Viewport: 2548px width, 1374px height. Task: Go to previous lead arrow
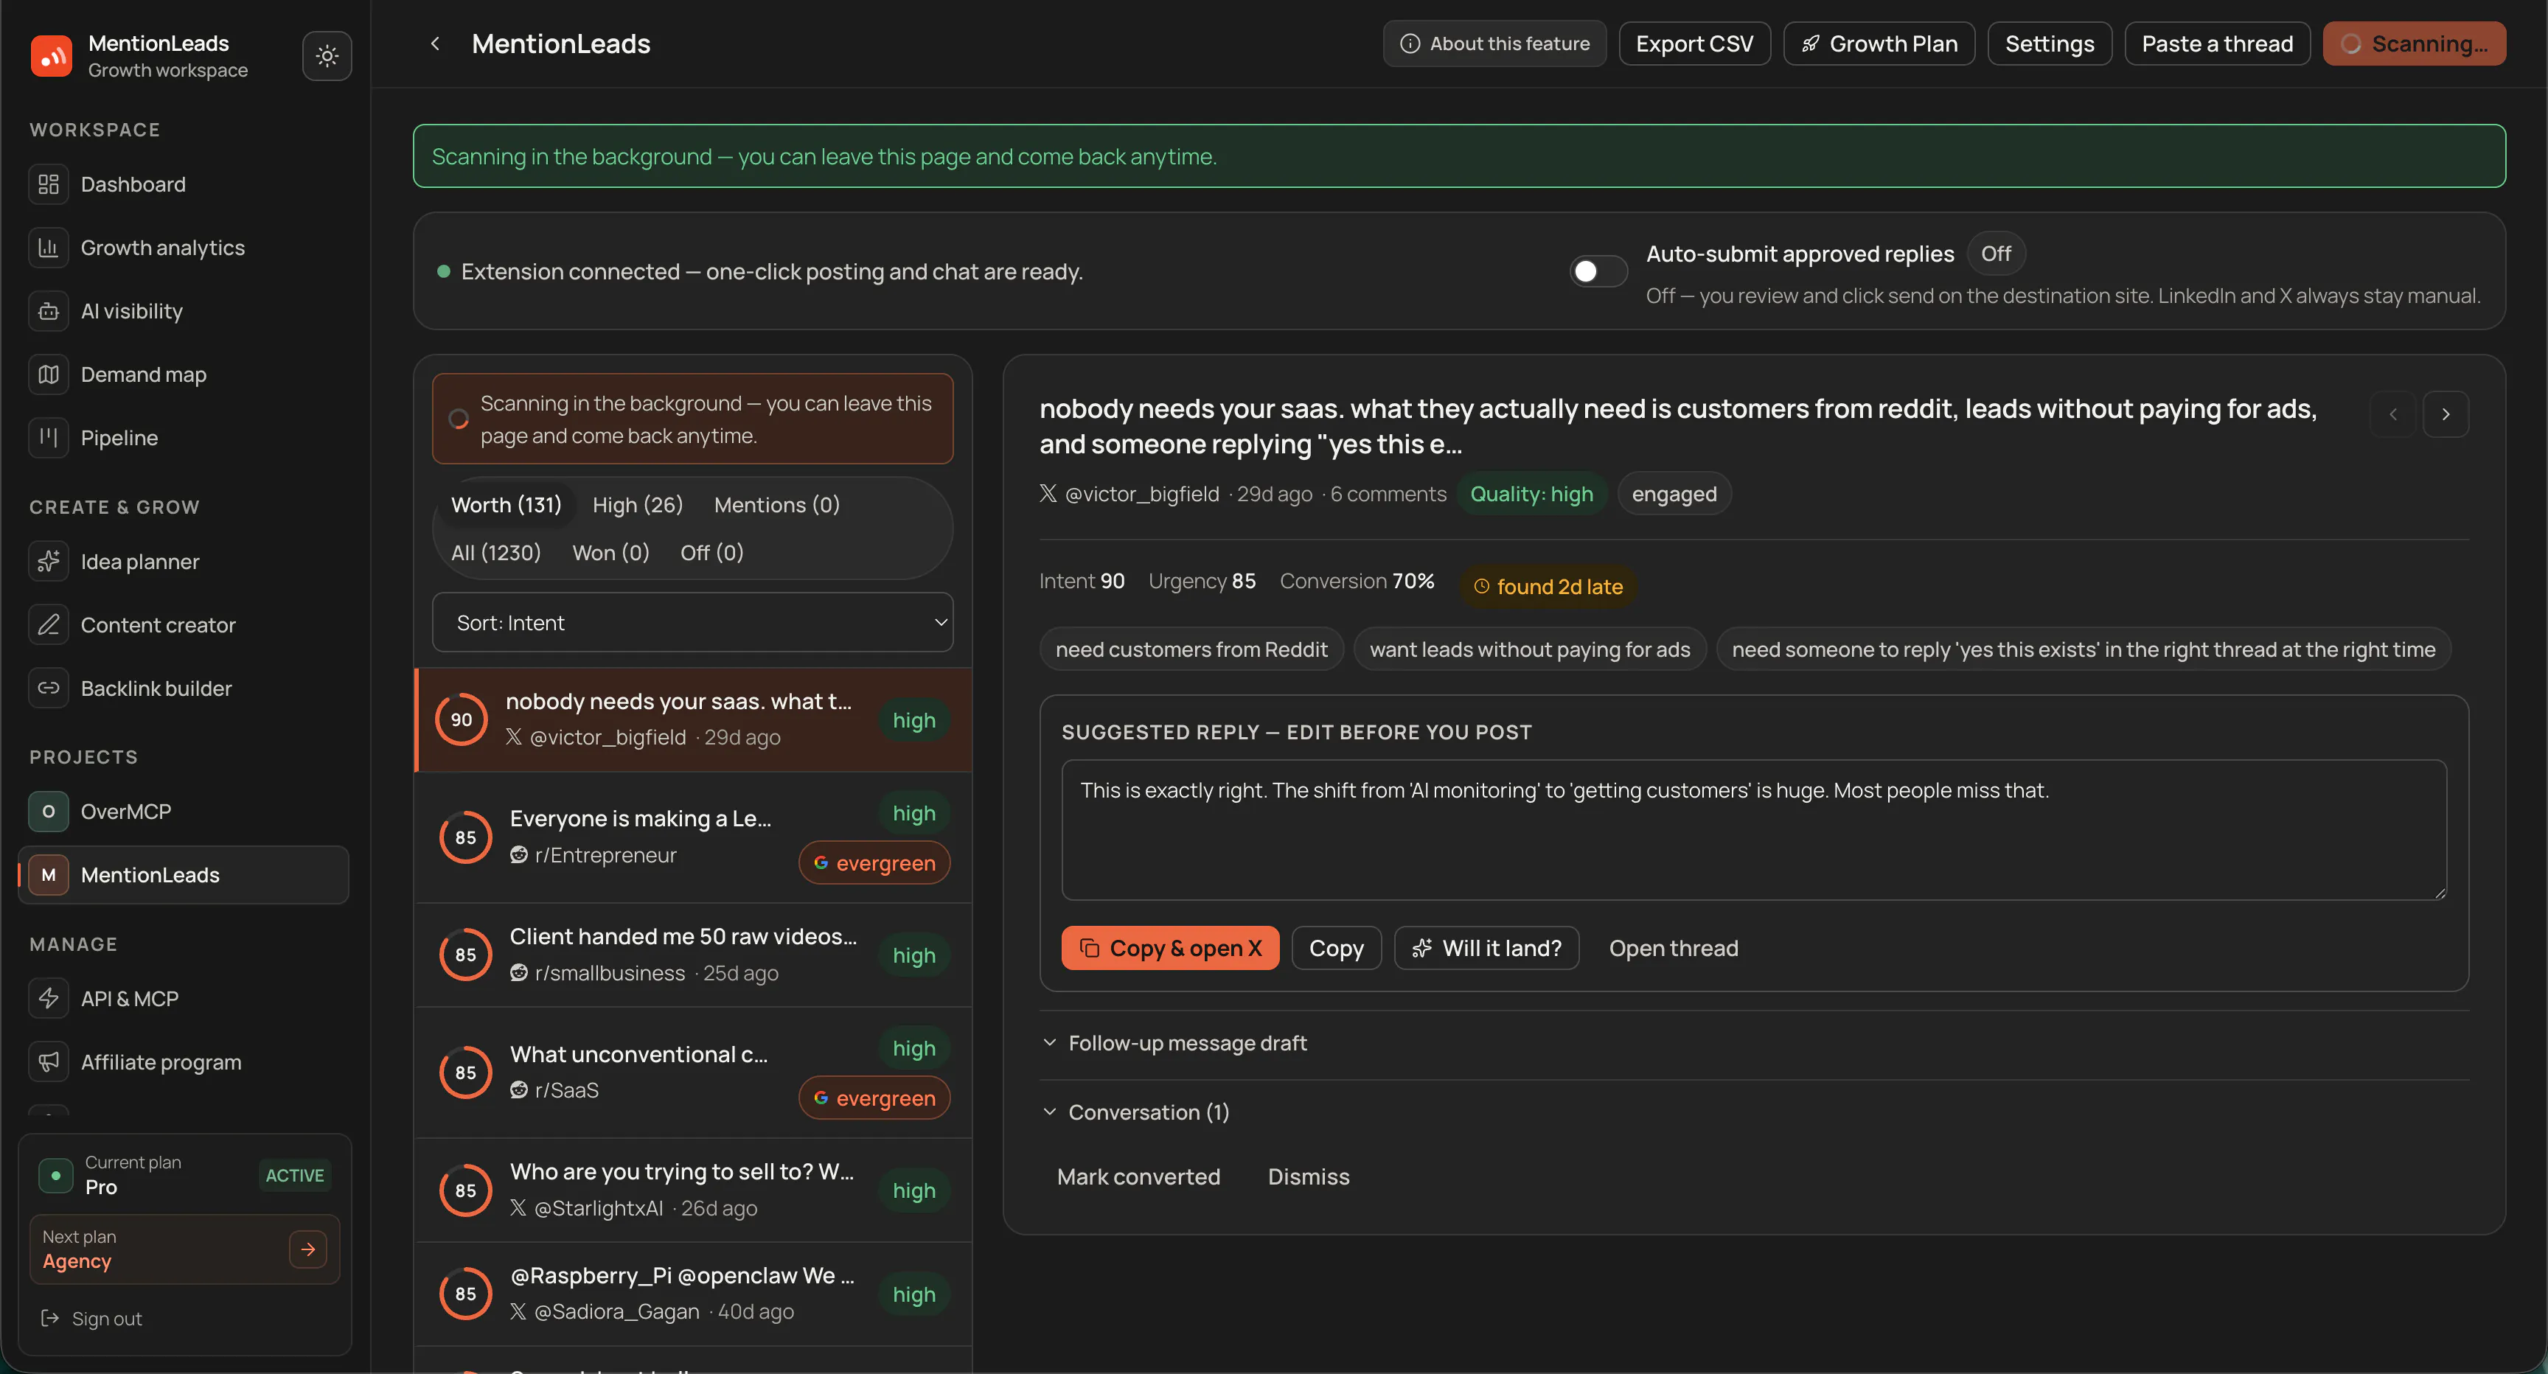2392,414
